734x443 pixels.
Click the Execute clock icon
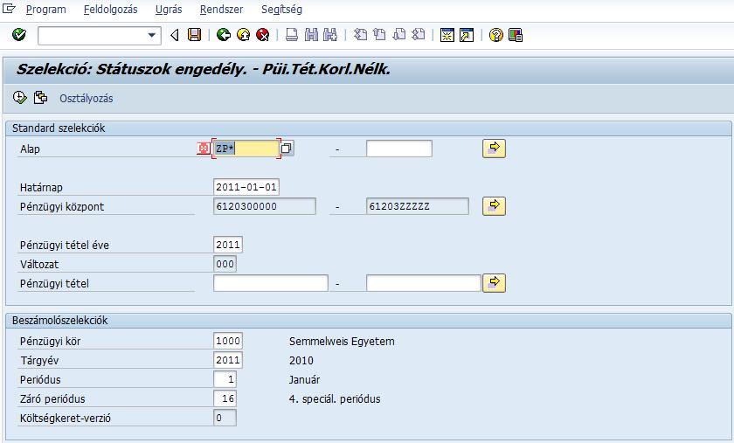click(x=19, y=97)
